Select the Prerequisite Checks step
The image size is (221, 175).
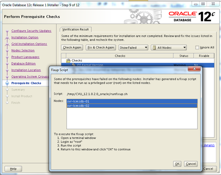[26, 83]
